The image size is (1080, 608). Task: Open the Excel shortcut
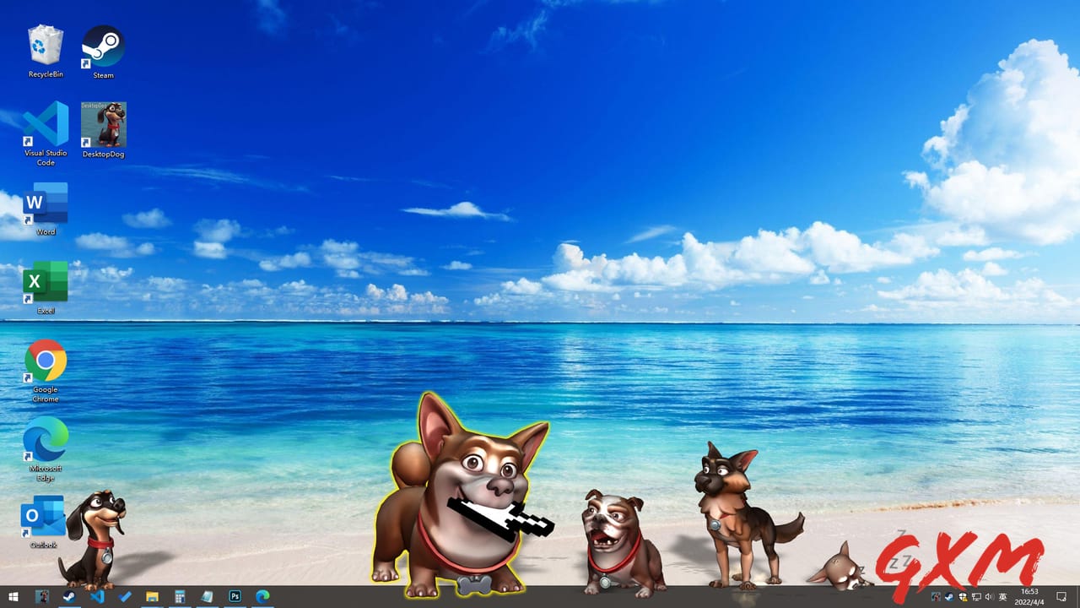point(45,281)
